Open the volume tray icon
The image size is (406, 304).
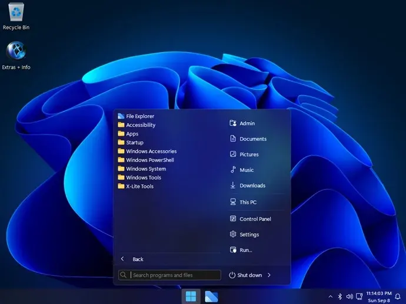tap(350, 296)
